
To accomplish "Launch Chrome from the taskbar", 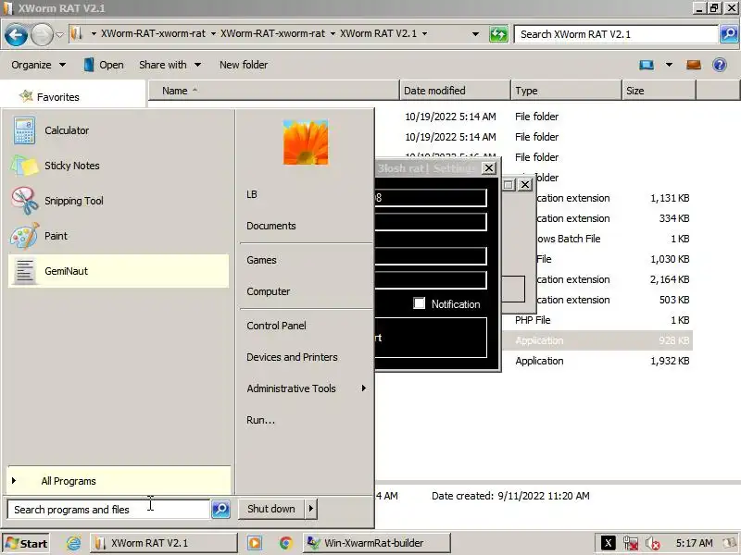I will click(x=285, y=543).
